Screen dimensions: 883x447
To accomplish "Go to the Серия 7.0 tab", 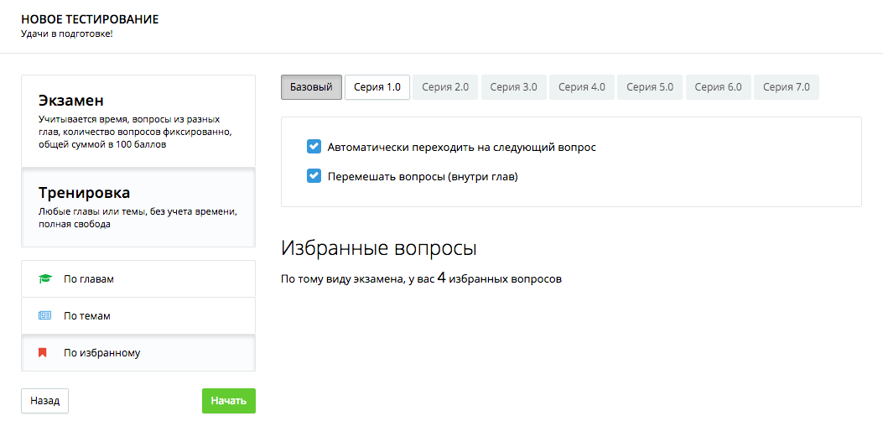I will coord(786,87).
